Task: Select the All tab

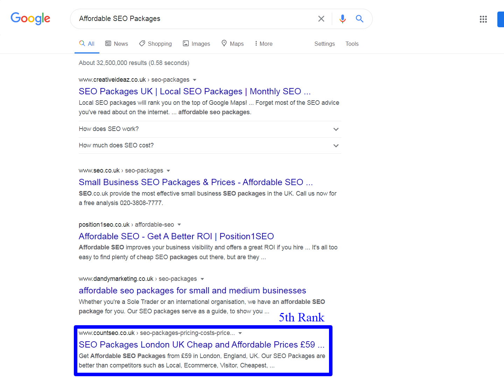Action: pyautogui.click(x=87, y=44)
